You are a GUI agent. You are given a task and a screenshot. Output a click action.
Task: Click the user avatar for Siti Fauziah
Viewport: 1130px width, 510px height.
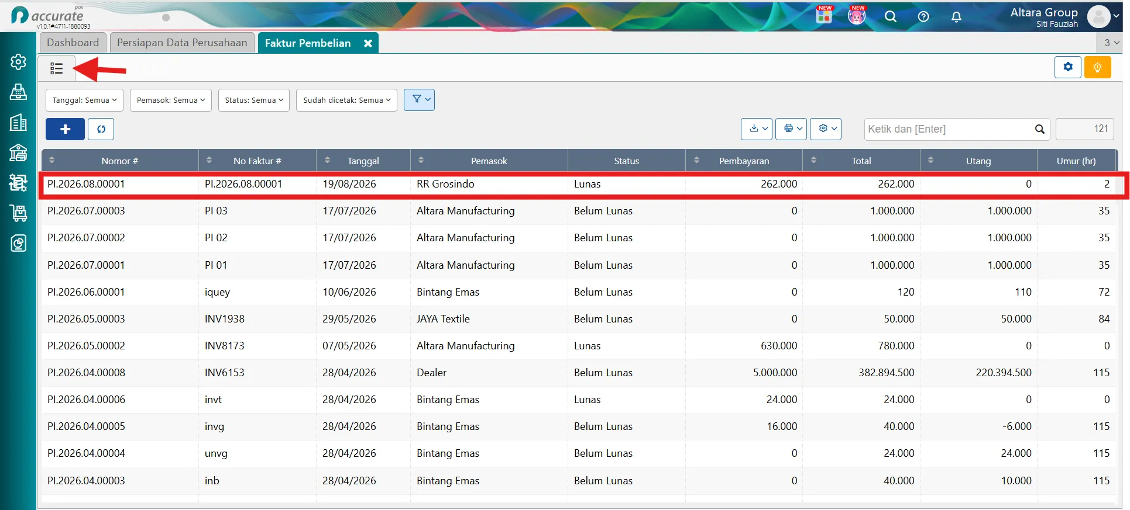click(1099, 16)
